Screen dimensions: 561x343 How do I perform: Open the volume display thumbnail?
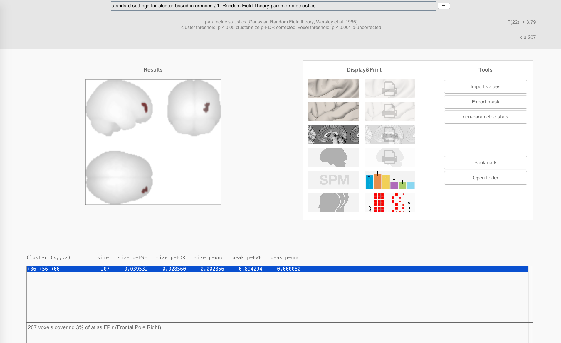[x=333, y=111]
